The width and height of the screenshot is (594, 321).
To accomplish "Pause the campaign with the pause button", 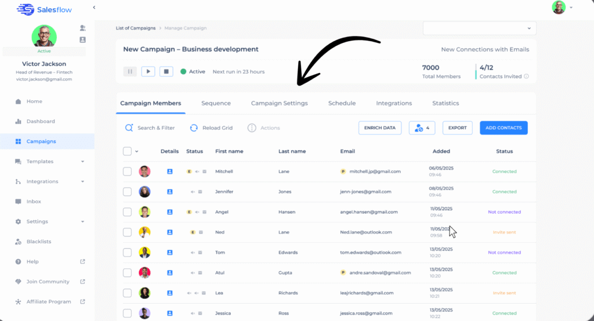I will pyautogui.click(x=130, y=71).
